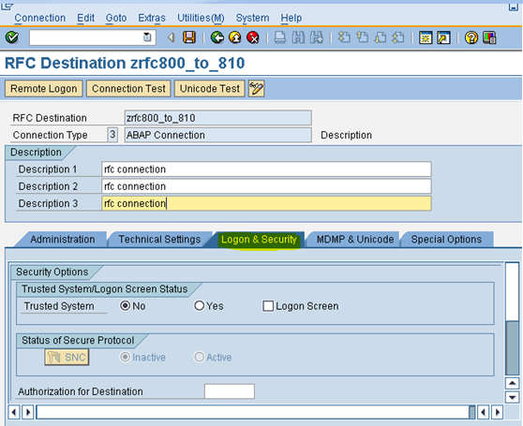Open the System menu

(x=252, y=18)
